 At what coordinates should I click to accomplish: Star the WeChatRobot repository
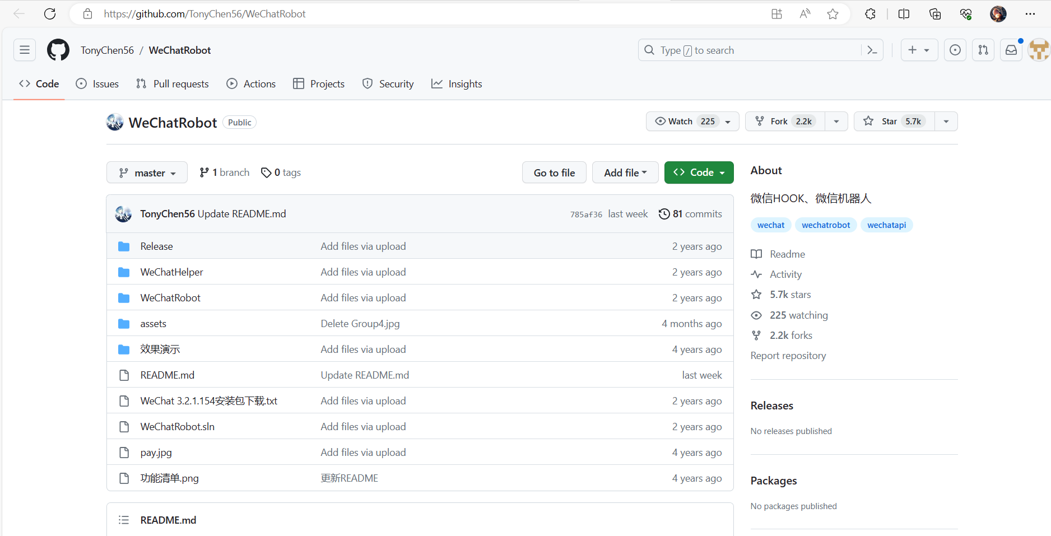click(x=894, y=122)
